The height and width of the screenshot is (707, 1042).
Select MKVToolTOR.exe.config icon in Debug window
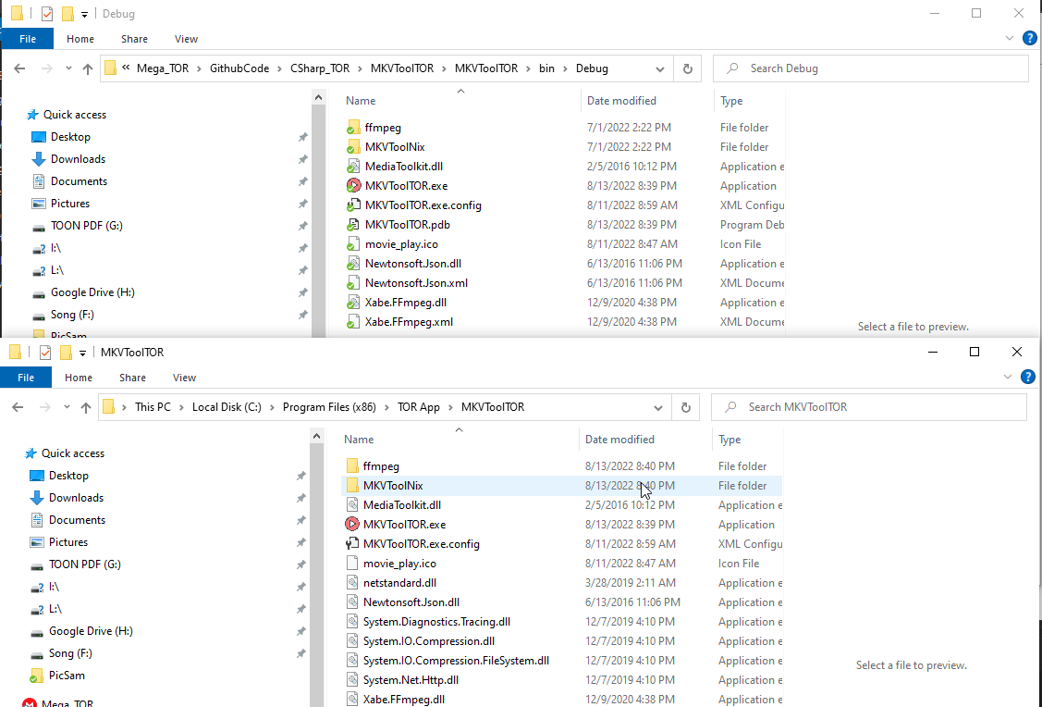[353, 205]
